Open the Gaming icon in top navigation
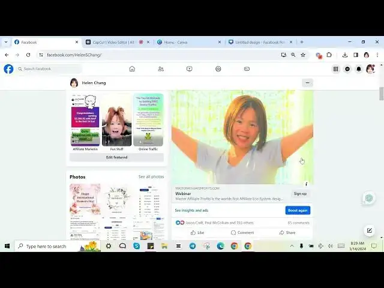384x288 pixels. [x=247, y=69]
